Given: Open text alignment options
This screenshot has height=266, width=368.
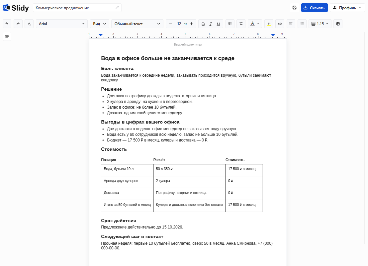Looking at the screenshot, I should pos(291,24).
